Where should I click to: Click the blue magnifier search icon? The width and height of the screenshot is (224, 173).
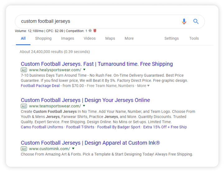click(196, 21)
